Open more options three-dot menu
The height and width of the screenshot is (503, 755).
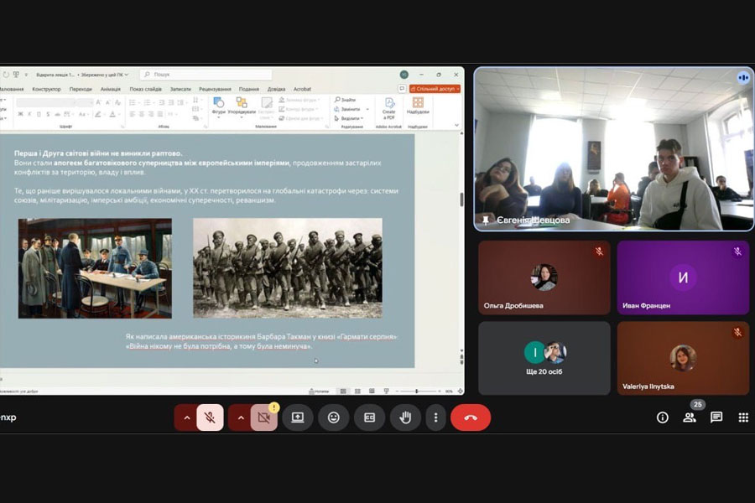(x=435, y=417)
